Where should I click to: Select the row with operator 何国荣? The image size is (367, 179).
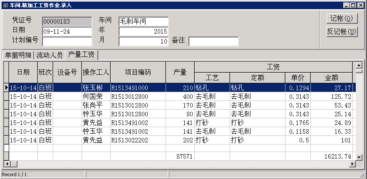pyautogui.click(x=96, y=96)
